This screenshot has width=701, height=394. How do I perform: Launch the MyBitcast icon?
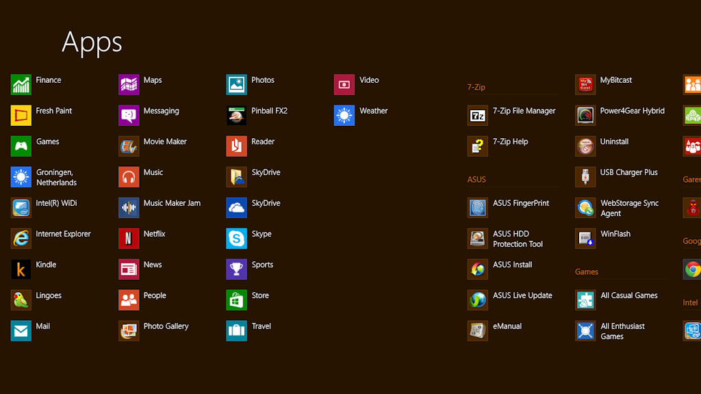pos(585,84)
